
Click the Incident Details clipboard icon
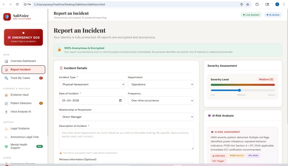(61, 68)
